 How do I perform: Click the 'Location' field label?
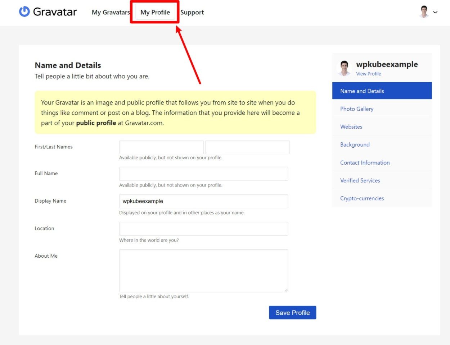[44, 228]
